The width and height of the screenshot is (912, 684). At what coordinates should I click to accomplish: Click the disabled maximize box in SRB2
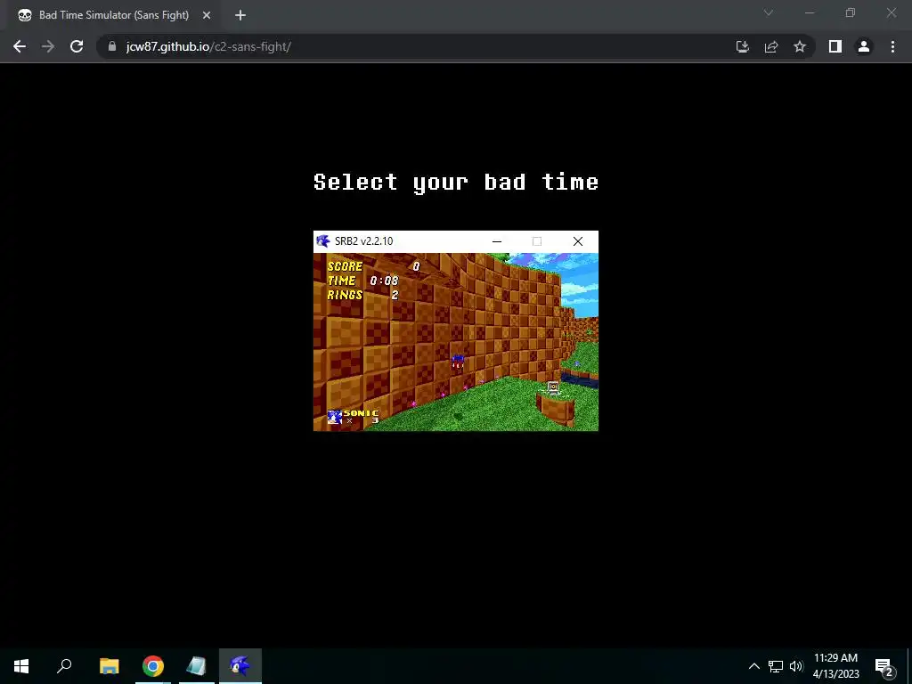537,241
